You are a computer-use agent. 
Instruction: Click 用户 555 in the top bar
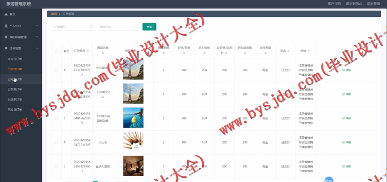(334, 4)
